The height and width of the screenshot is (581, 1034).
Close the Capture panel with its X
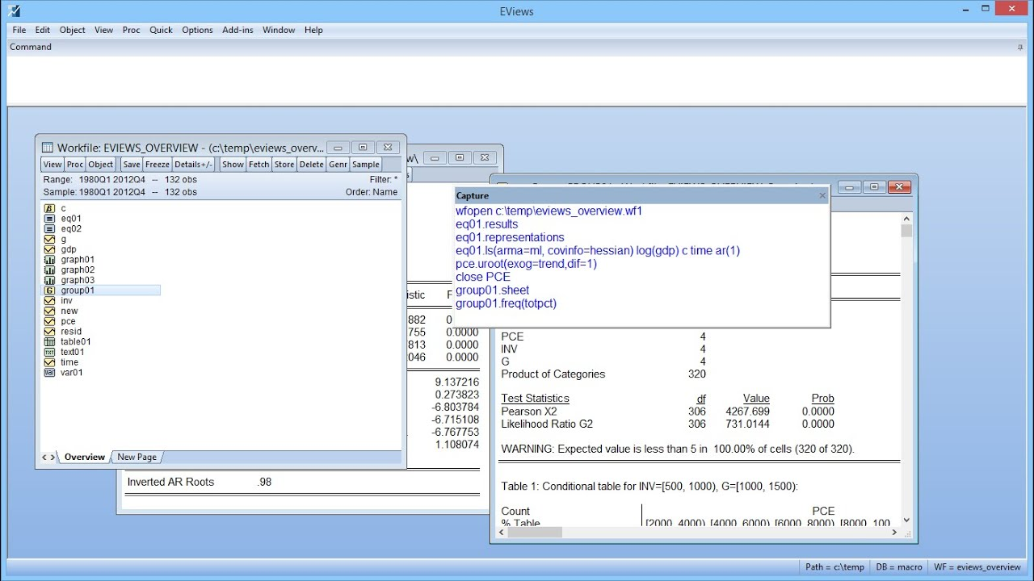pyautogui.click(x=822, y=195)
